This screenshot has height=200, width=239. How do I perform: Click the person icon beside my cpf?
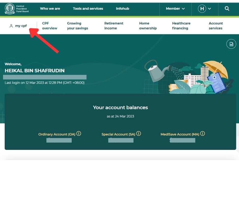point(11,26)
